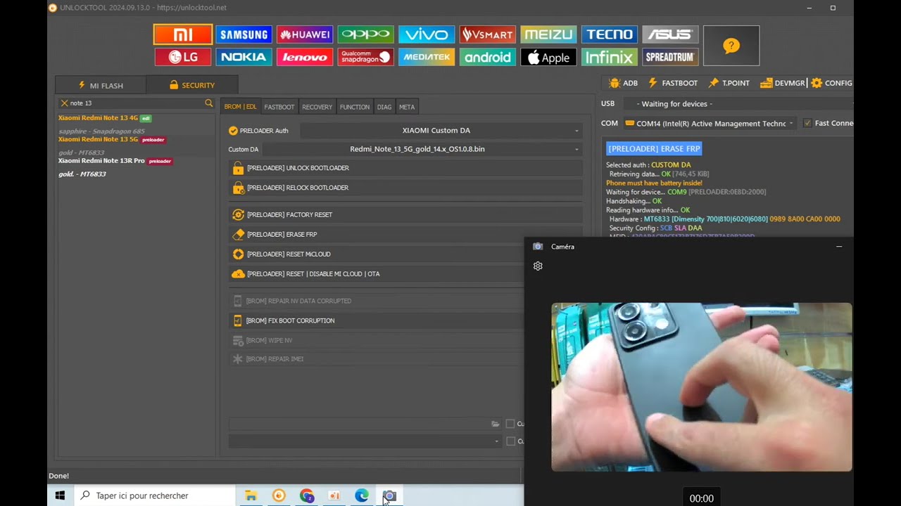Screen dimensions: 901x506
Task: Switch to the RECOVERY tab
Action: pyautogui.click(x=317, y=107)
